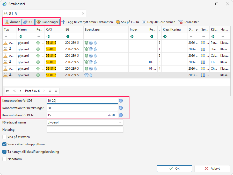Go to the first record in pager
Screen dimensions: 233x175
(x=8, y=91)
